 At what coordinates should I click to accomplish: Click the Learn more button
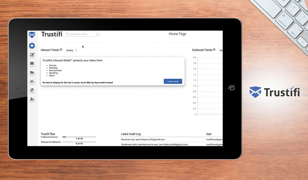(173, 81)
